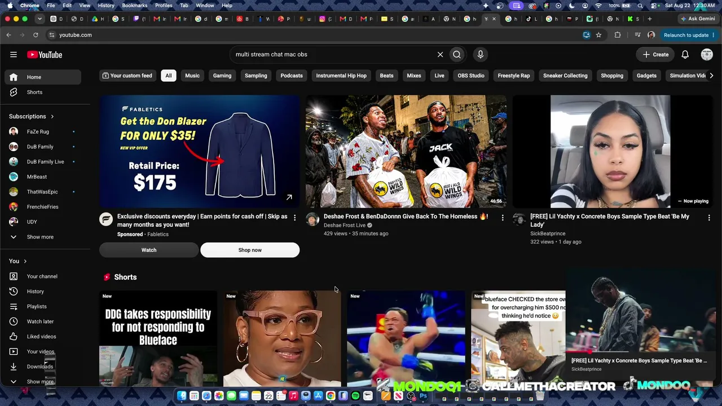This screenshot has width=722, height=406.
Task: Click the YouTube logo
Action: click(x=45, y=55)
